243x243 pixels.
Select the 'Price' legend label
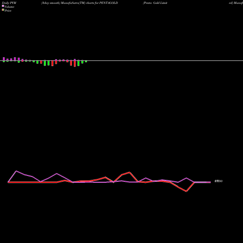(8, 11)
